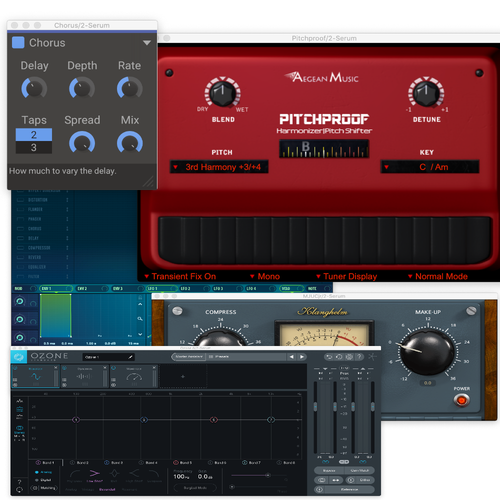The image size is (500, 500).
Task: Click the Ozone help question mark icon
Action: tap(359, 356)
